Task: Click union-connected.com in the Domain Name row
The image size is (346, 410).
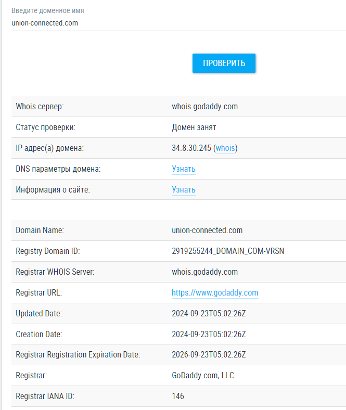Action: 207,230
